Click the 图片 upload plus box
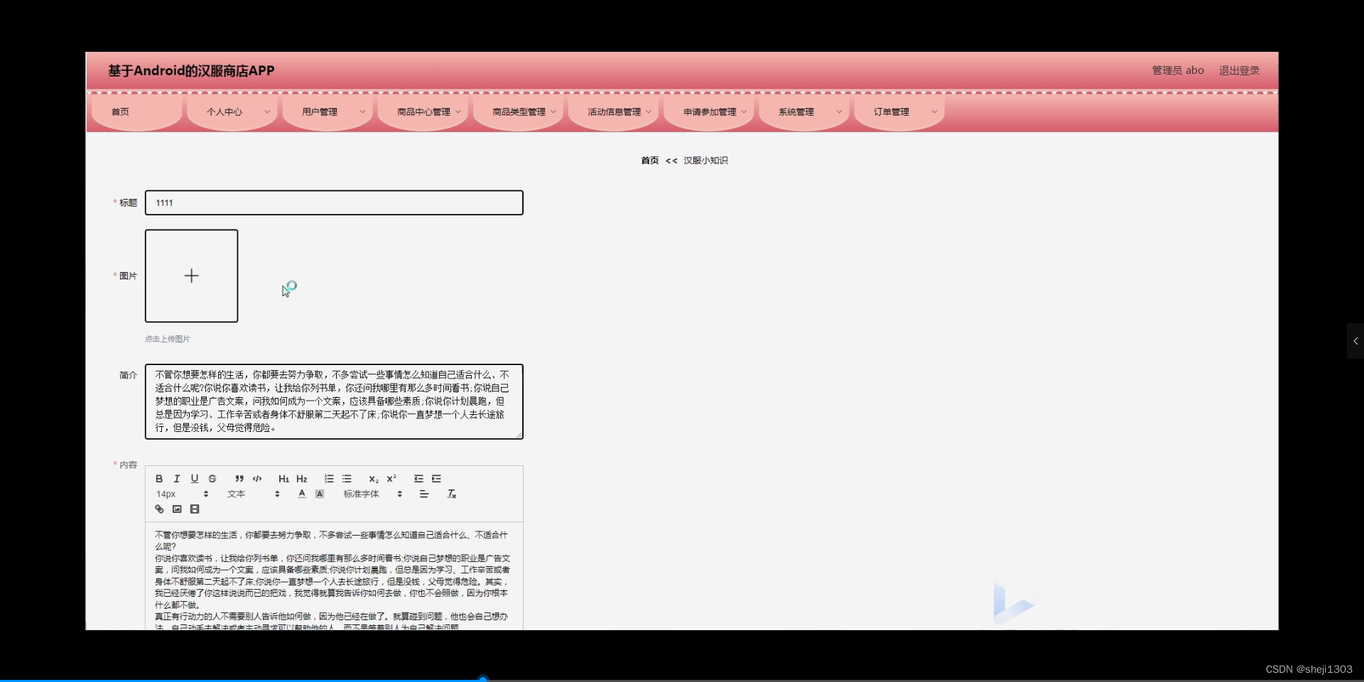 pyautogui.click(x=191, y=276)
